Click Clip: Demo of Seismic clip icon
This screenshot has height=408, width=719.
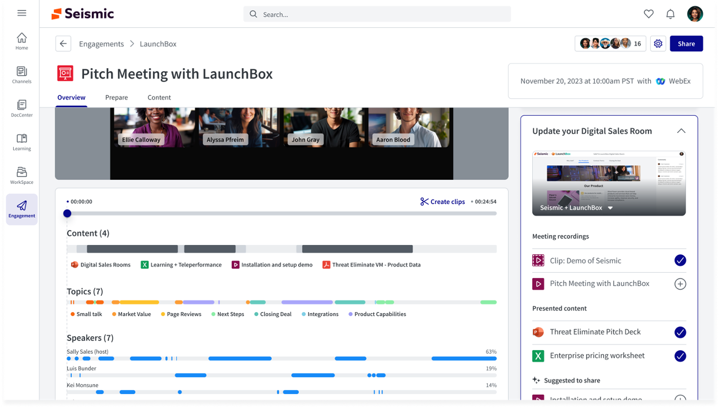pos(538,261)
